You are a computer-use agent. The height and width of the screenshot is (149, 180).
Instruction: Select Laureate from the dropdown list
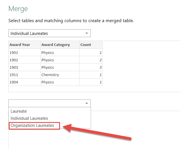(19, 111)
